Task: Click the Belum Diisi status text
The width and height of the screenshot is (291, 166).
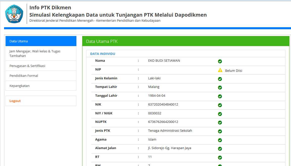Action: (x=234, y=71)
